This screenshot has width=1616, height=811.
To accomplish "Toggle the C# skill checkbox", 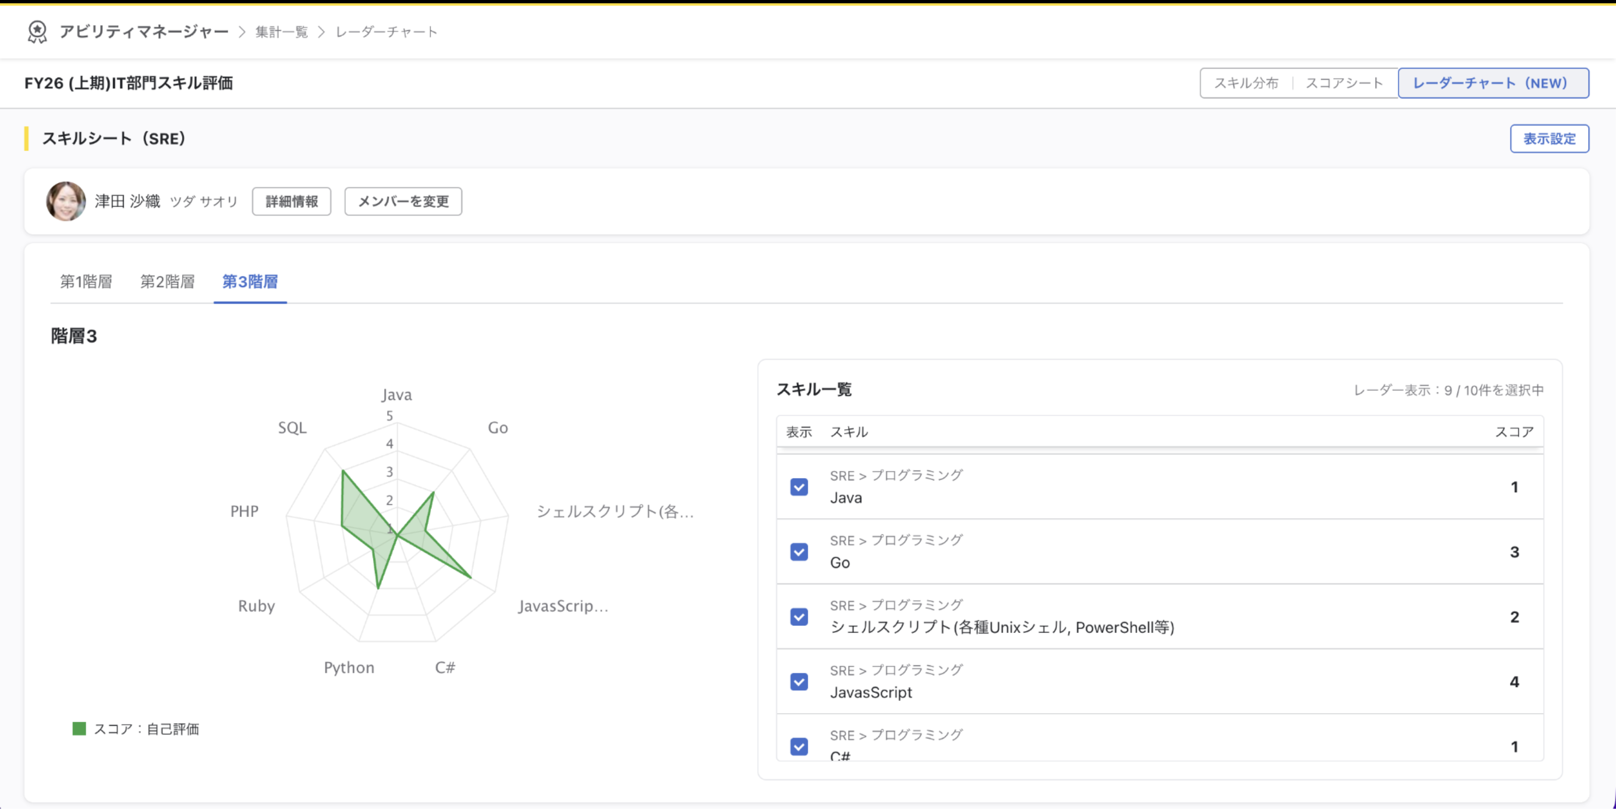I will point(799,747).
